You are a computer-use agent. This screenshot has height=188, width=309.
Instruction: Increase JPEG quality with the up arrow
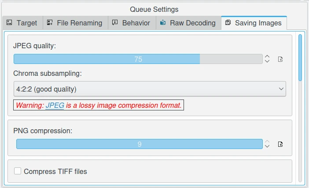[x=267, y=57]
